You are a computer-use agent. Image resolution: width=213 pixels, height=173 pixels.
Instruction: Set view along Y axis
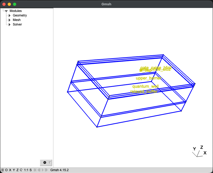point(14,170)
